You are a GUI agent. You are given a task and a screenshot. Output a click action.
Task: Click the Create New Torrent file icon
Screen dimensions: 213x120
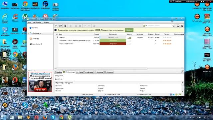(65, 26)
